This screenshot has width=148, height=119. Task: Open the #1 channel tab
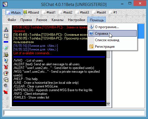coord(113,12)
